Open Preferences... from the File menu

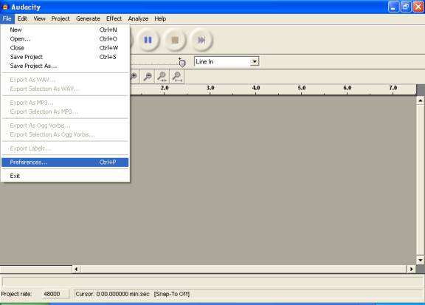coord(65,162)
